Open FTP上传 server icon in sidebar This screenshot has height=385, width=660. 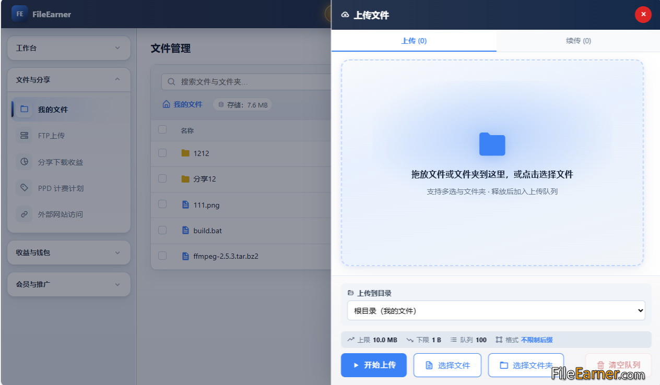24,136
